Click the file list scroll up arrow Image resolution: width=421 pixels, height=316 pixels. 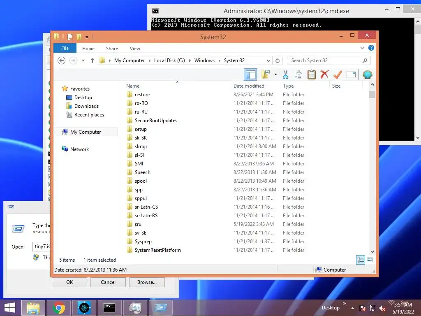click(x=372, y=85)
